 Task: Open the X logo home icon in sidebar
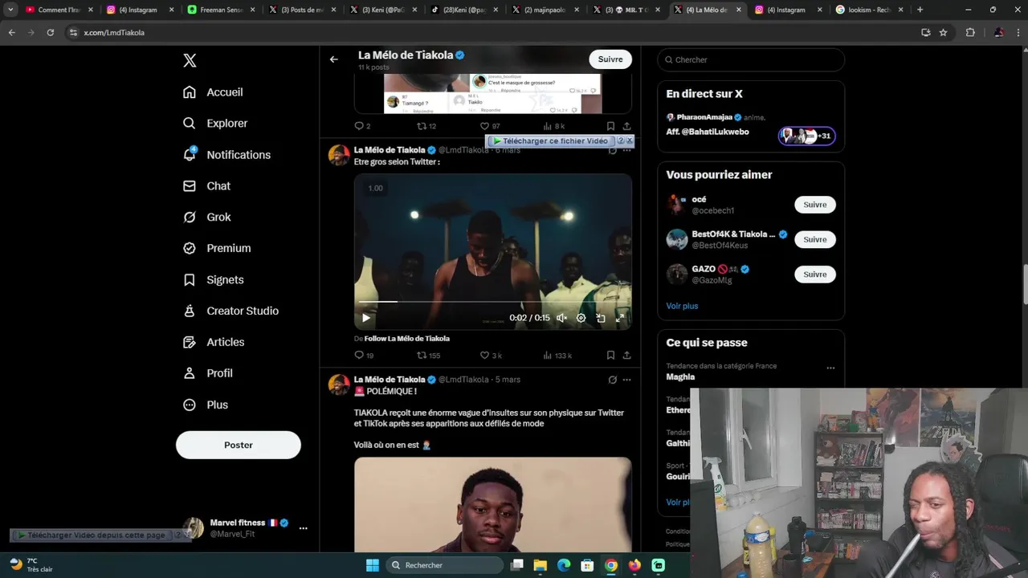pyautogui.click(x=190, y=60)
